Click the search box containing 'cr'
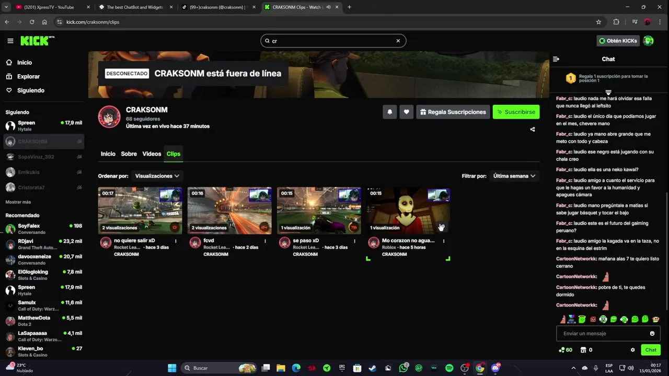This screenshot has width=669, height=376. pos(333,41)
